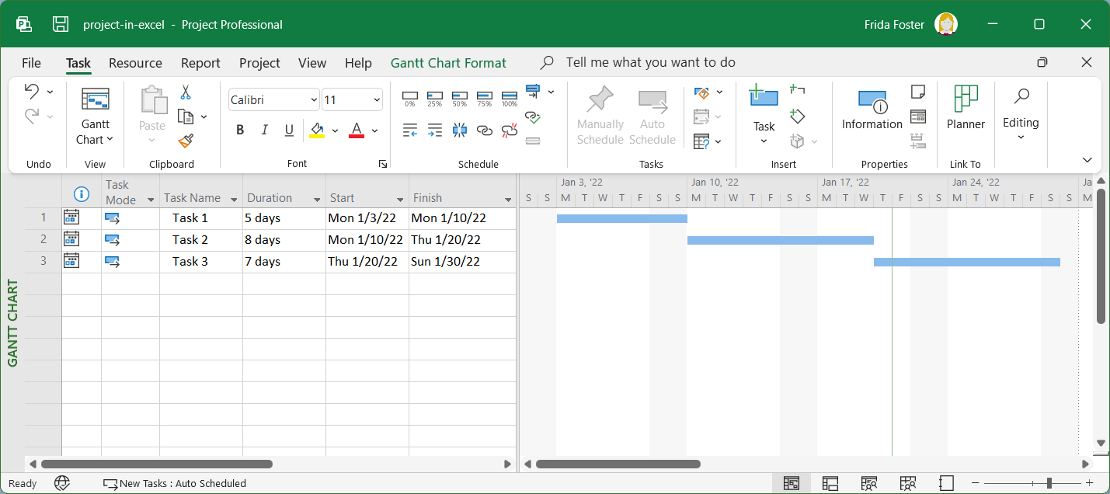The width and height of the screenshot is (1110, 494).
Task: Mark task 75% complete
Action: [x=485, y=97]
